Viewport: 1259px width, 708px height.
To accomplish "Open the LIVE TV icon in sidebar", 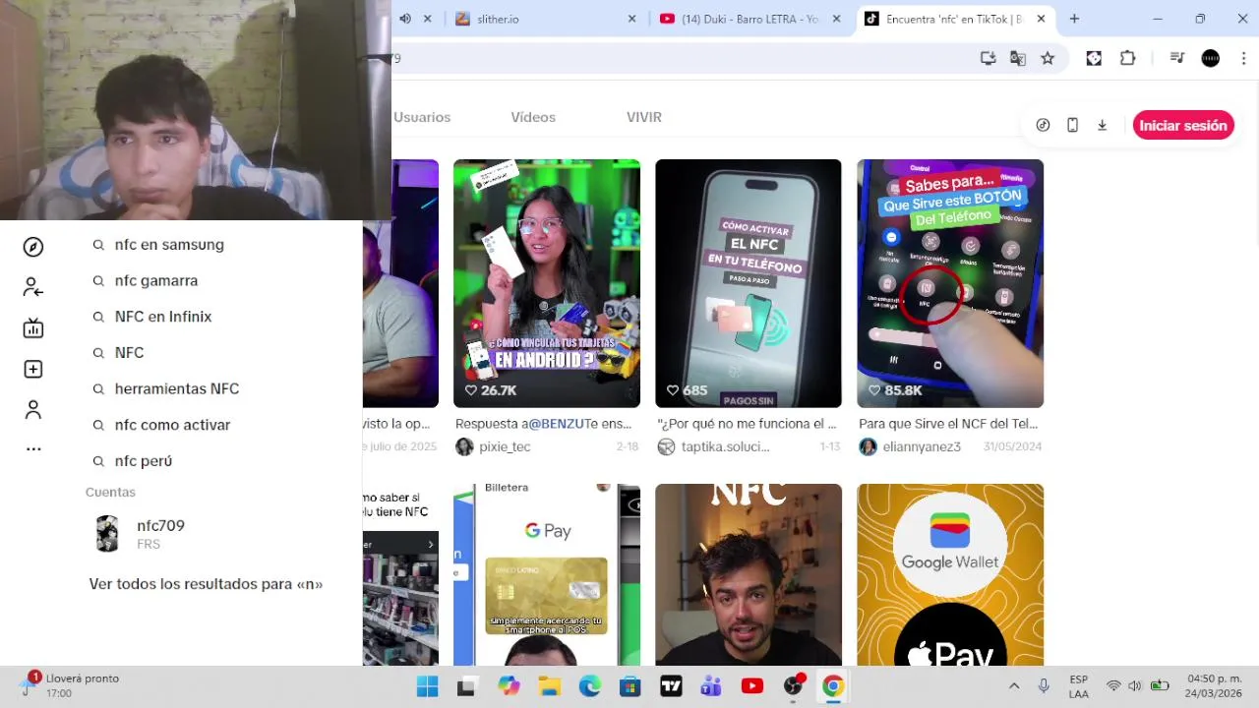I will (x=33, y=327).
